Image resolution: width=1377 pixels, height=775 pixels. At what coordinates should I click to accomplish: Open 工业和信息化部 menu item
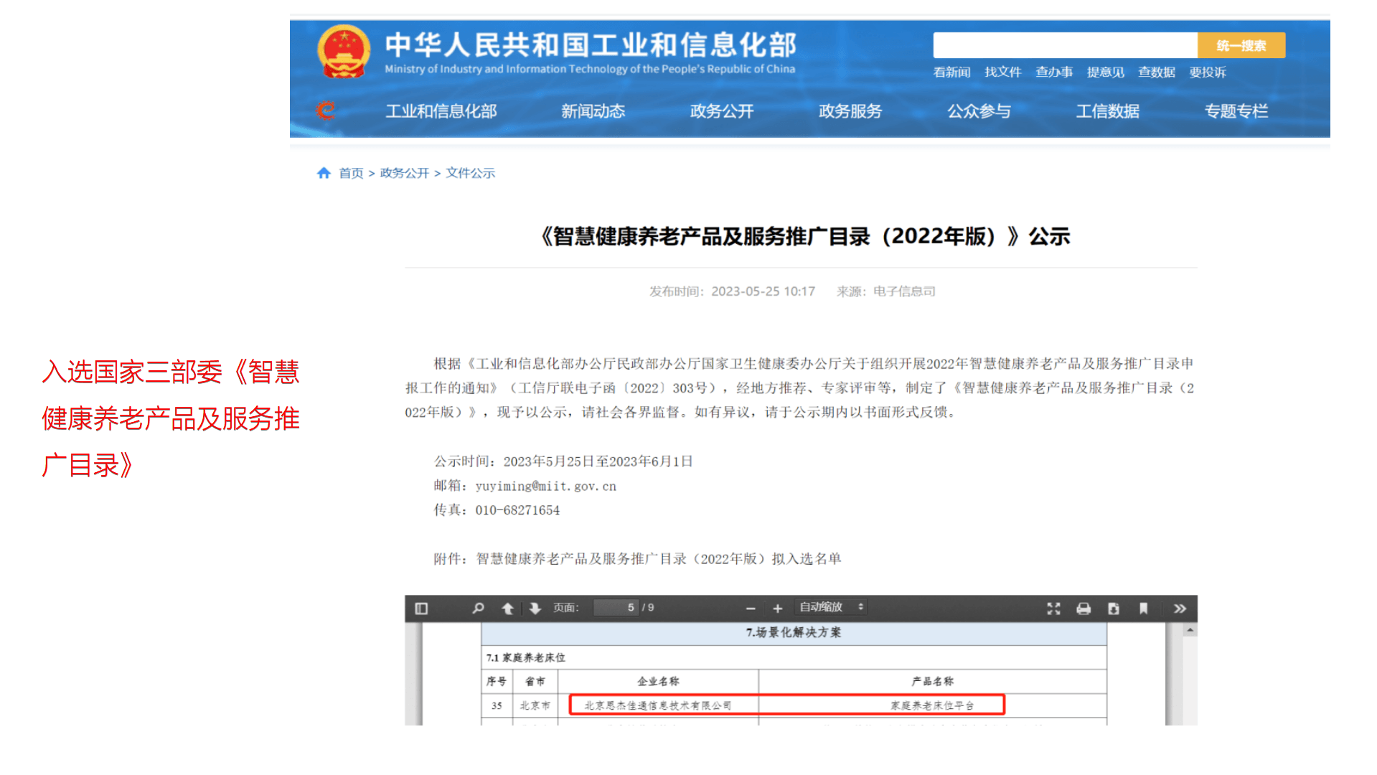click(x=441, y=111)
